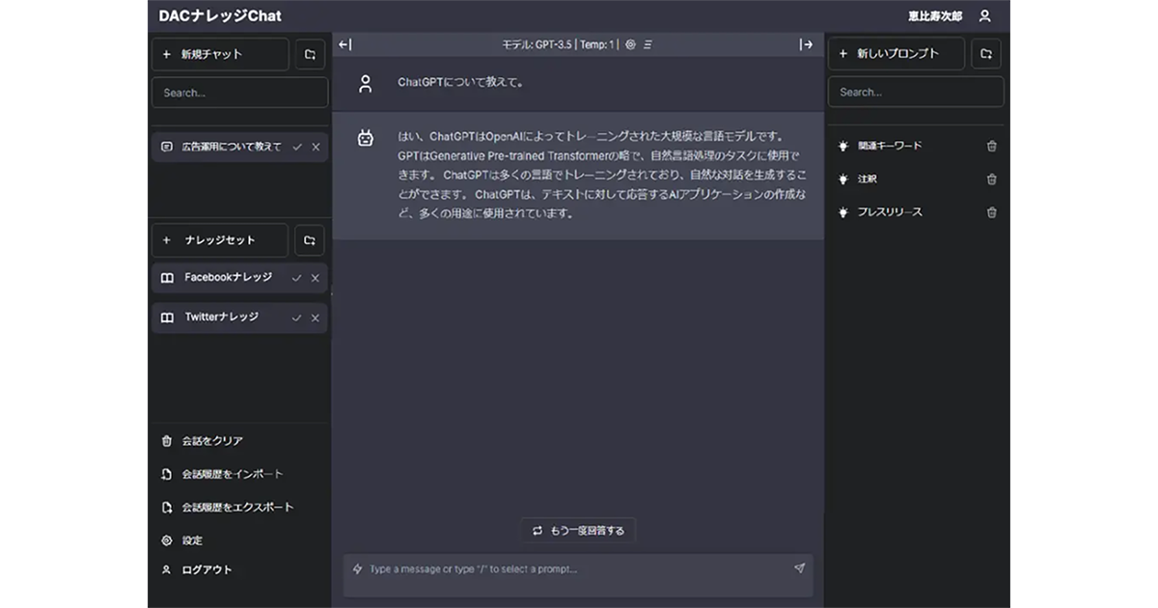Toggle the checkmark on Facebookナレッジ
Image resolution: width=1158 pixels, height=608 pixels.
[x=296, y=278]
